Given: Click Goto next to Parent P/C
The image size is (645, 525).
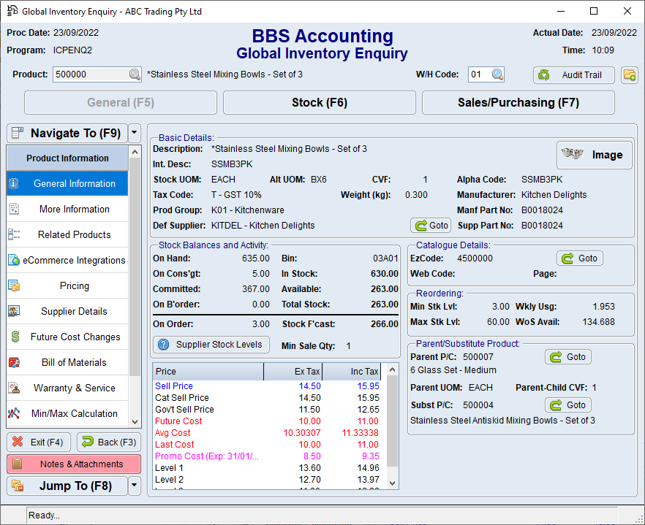Looking at the screenshot, I should pos(568,357).
